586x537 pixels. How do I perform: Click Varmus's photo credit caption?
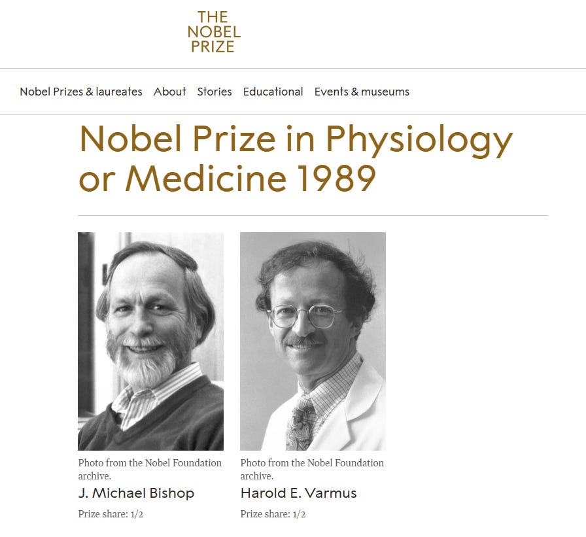312,470
